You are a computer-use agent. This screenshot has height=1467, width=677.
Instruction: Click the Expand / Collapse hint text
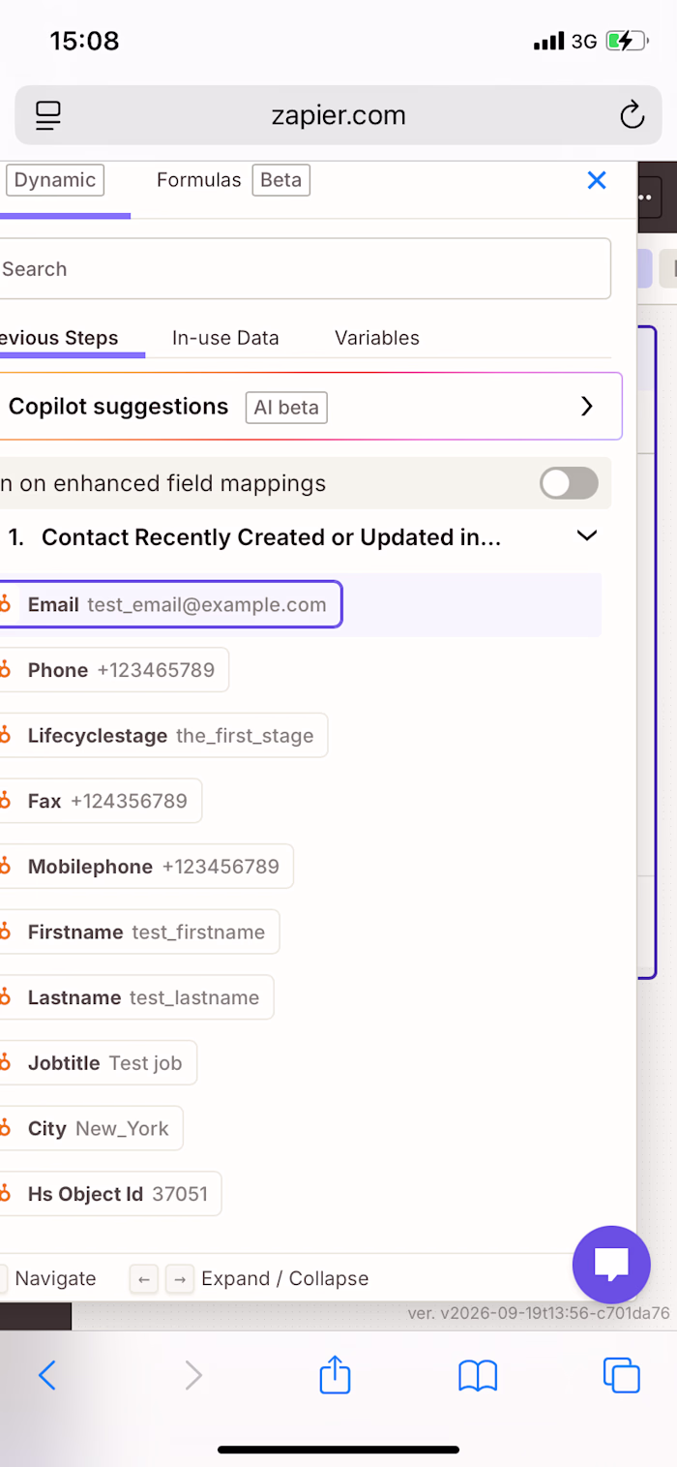[284, 1278]
